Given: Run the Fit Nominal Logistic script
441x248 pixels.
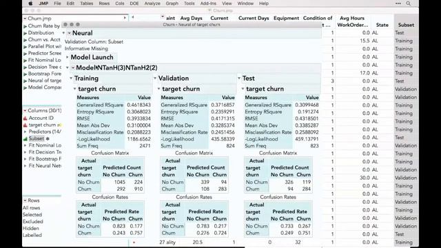Looking at the screenshot, I should point(25,61).
